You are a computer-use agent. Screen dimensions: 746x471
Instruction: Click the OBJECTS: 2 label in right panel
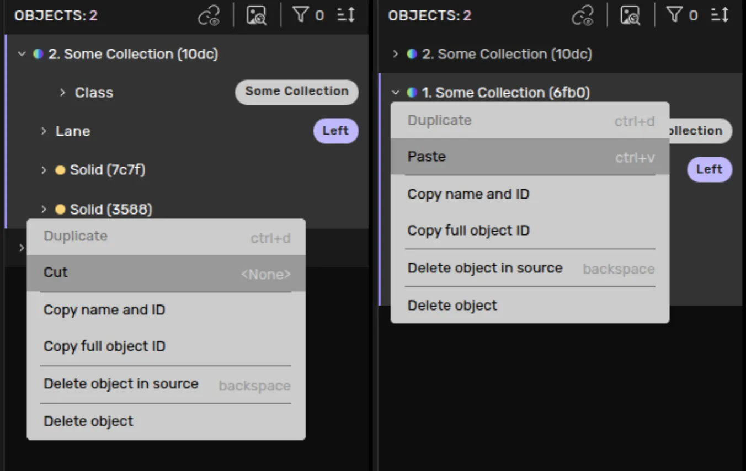pyautogui.click(x=429, y=15)
